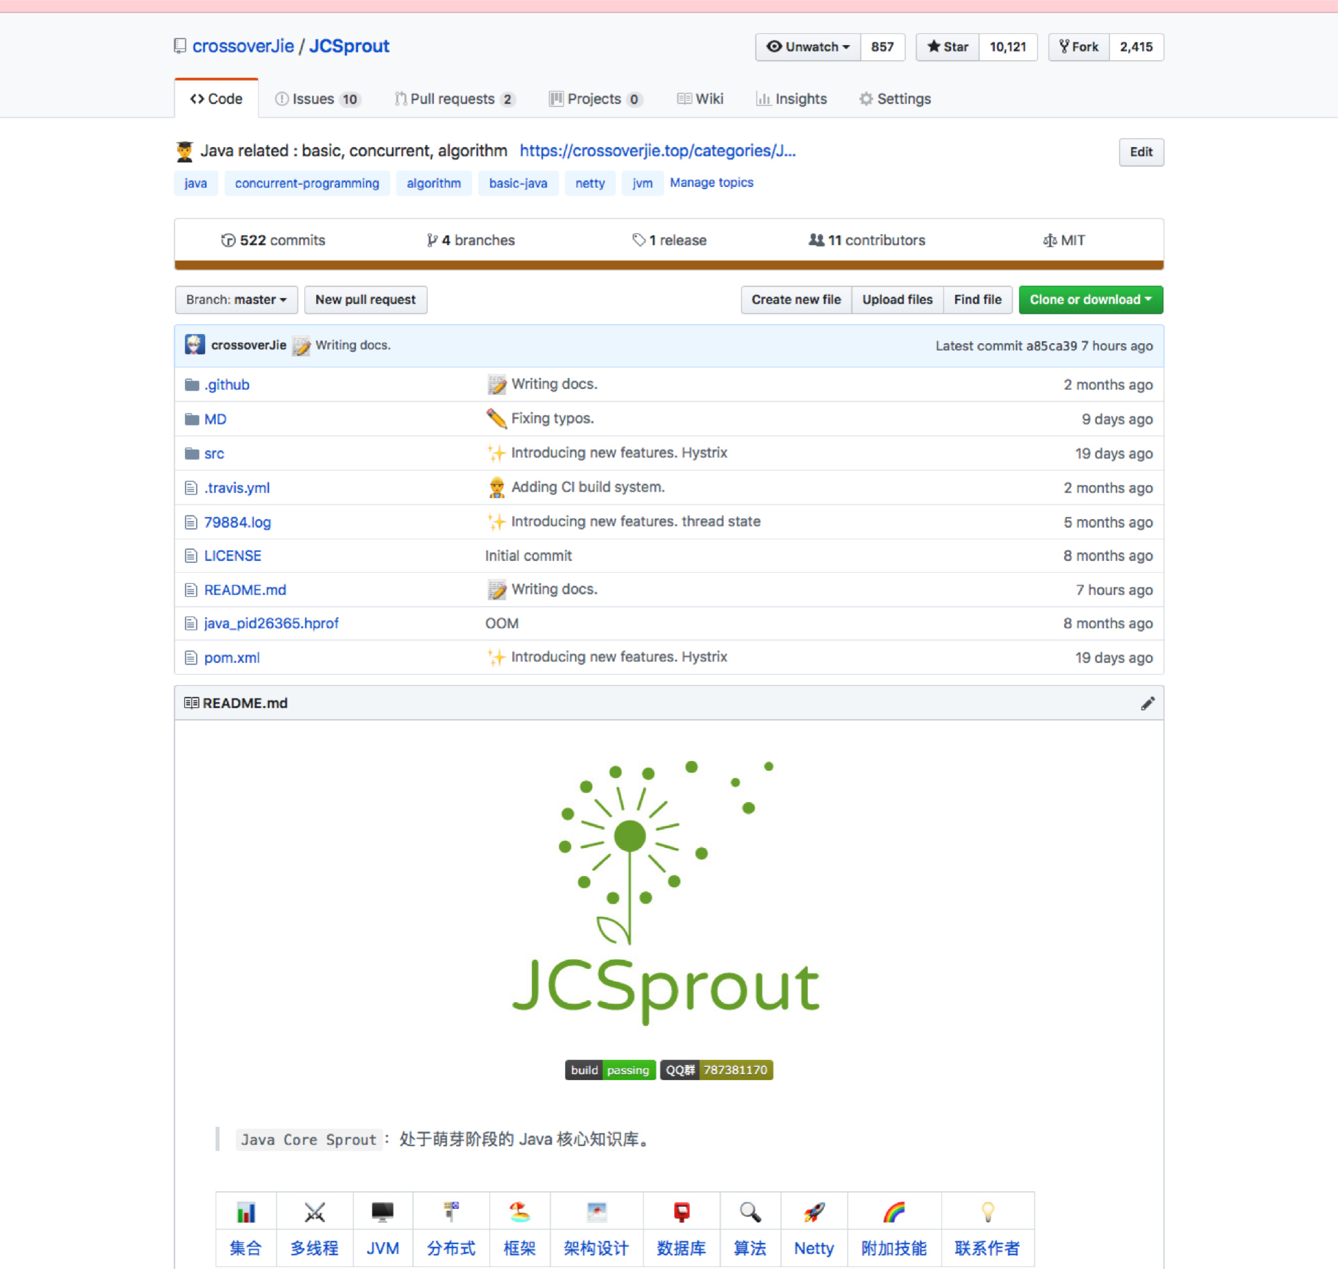Screen dimensions: 1338x1269
Task: Click the LICENSE file icon
Action: coord(191,556)
